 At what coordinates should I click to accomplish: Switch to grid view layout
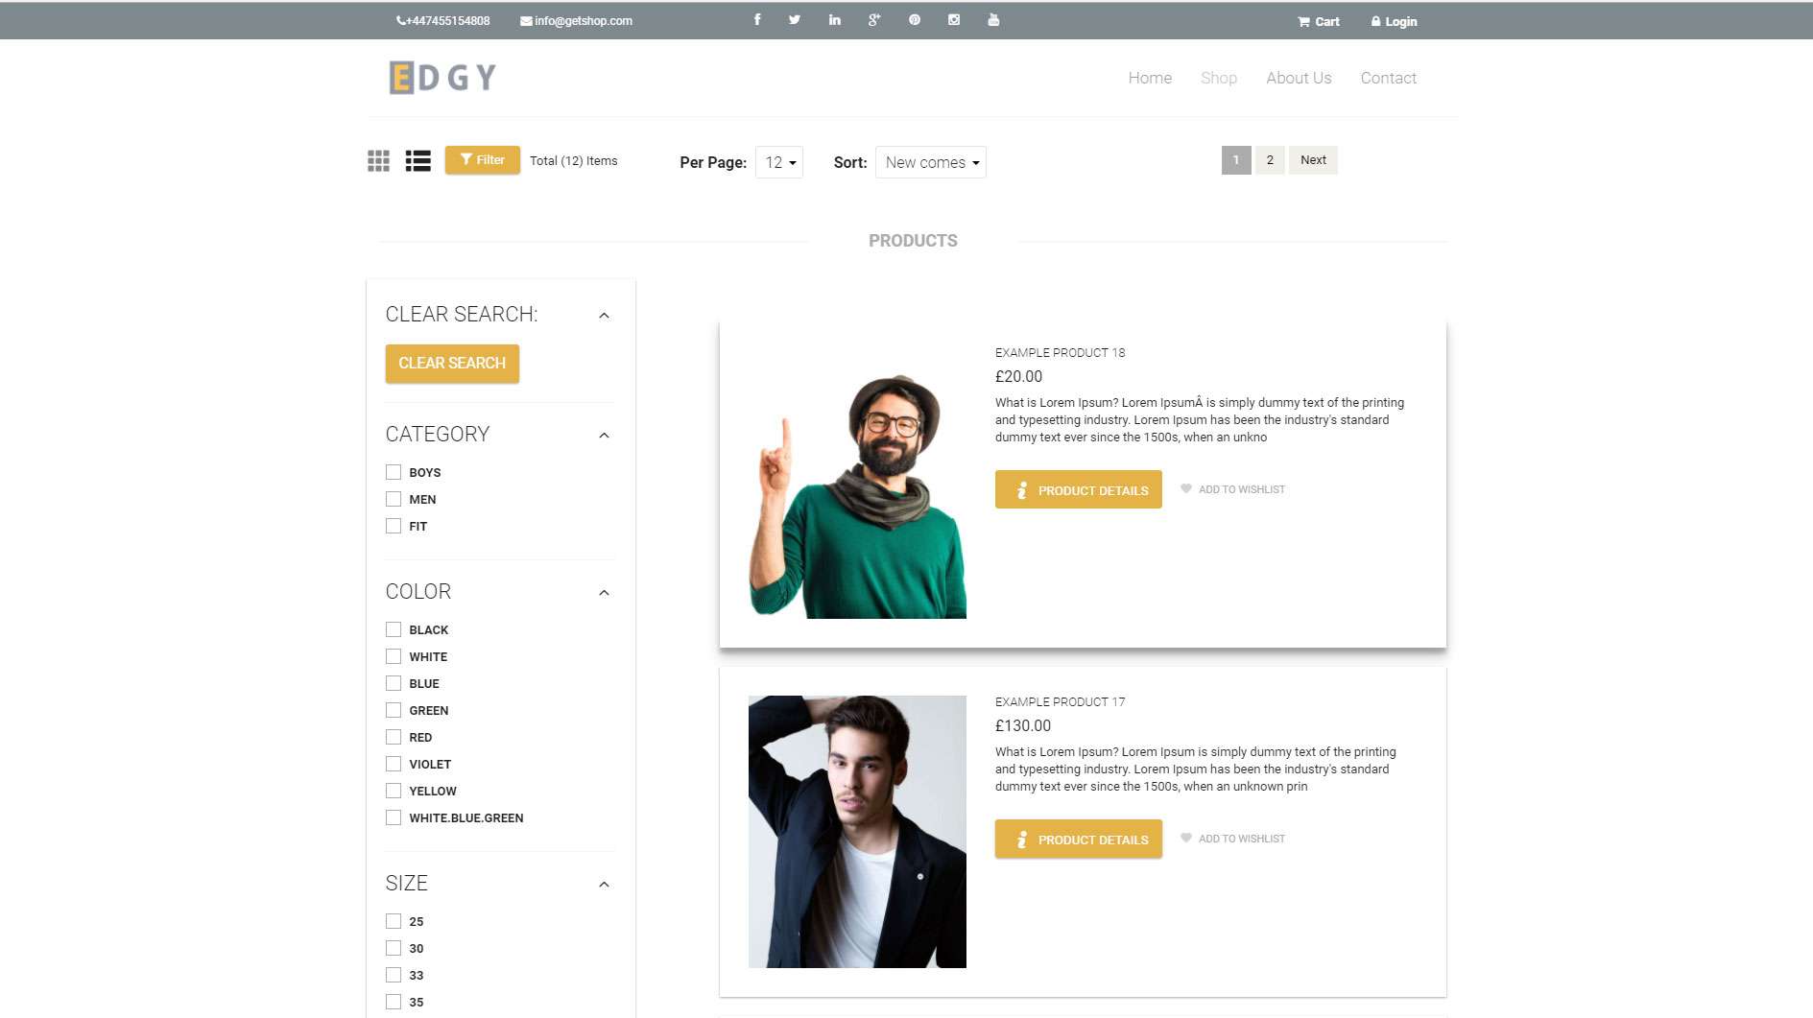pos(378,161)
